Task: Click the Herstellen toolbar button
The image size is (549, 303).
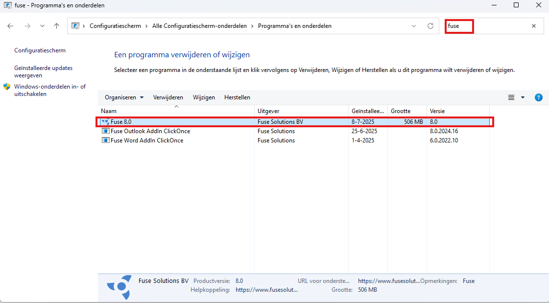Action: click(x=237, y=97)
